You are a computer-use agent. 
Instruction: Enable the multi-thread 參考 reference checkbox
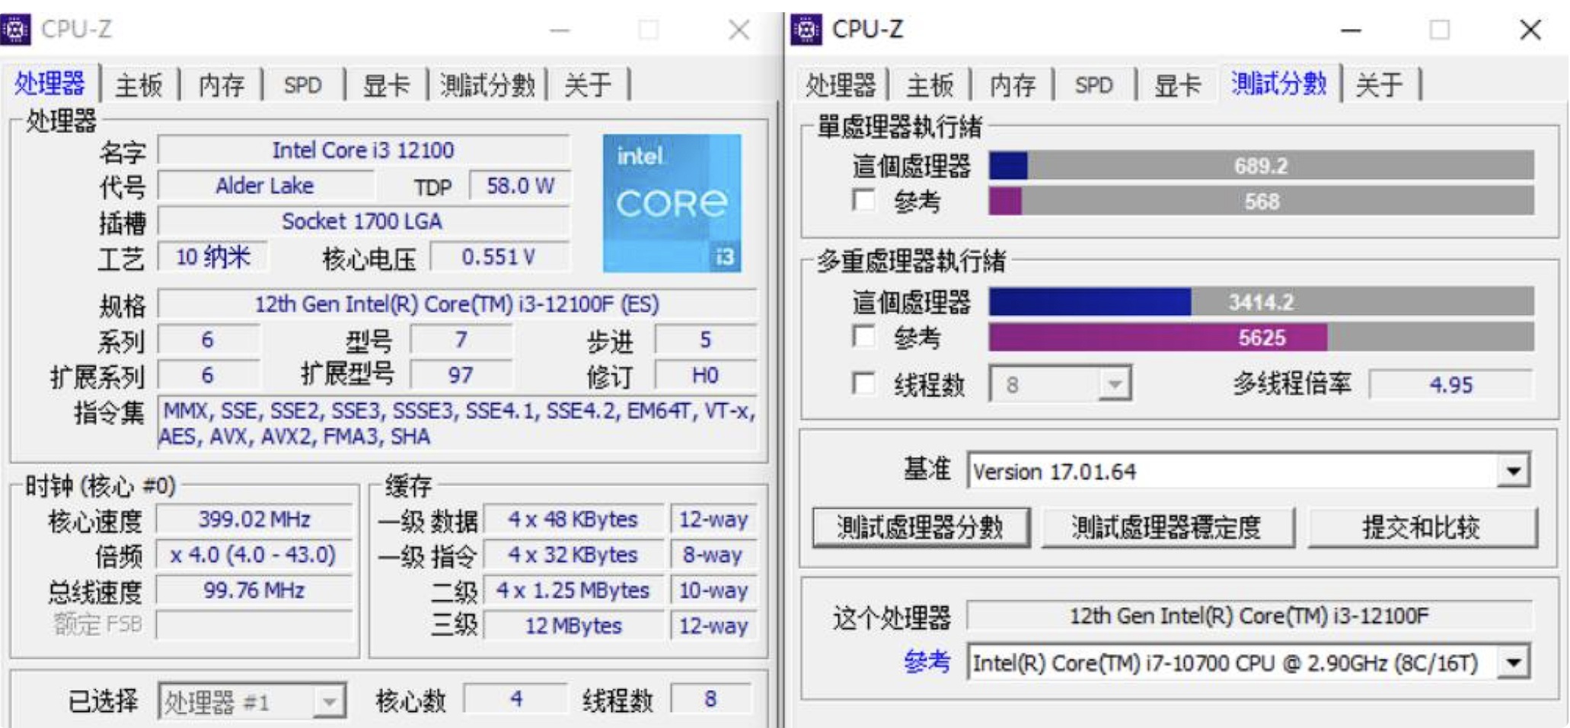(x=864, y=336)
